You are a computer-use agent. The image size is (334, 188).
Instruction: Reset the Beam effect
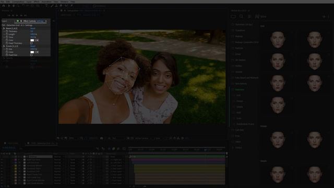[x=32, y=28]
